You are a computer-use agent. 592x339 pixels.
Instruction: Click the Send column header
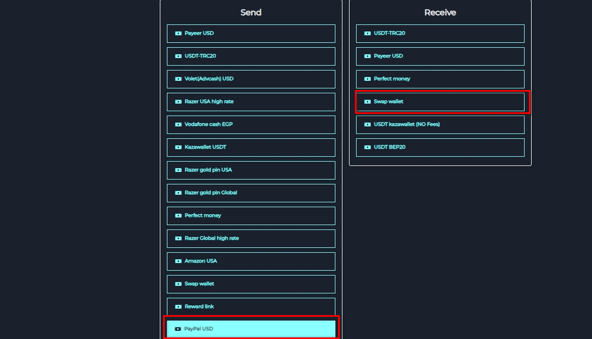[251, 12]
